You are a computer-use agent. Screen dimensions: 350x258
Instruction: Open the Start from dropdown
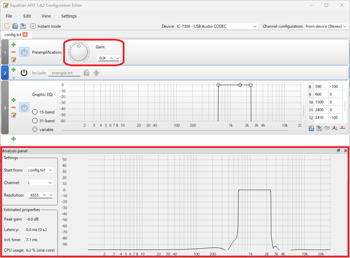click(40, 170)
